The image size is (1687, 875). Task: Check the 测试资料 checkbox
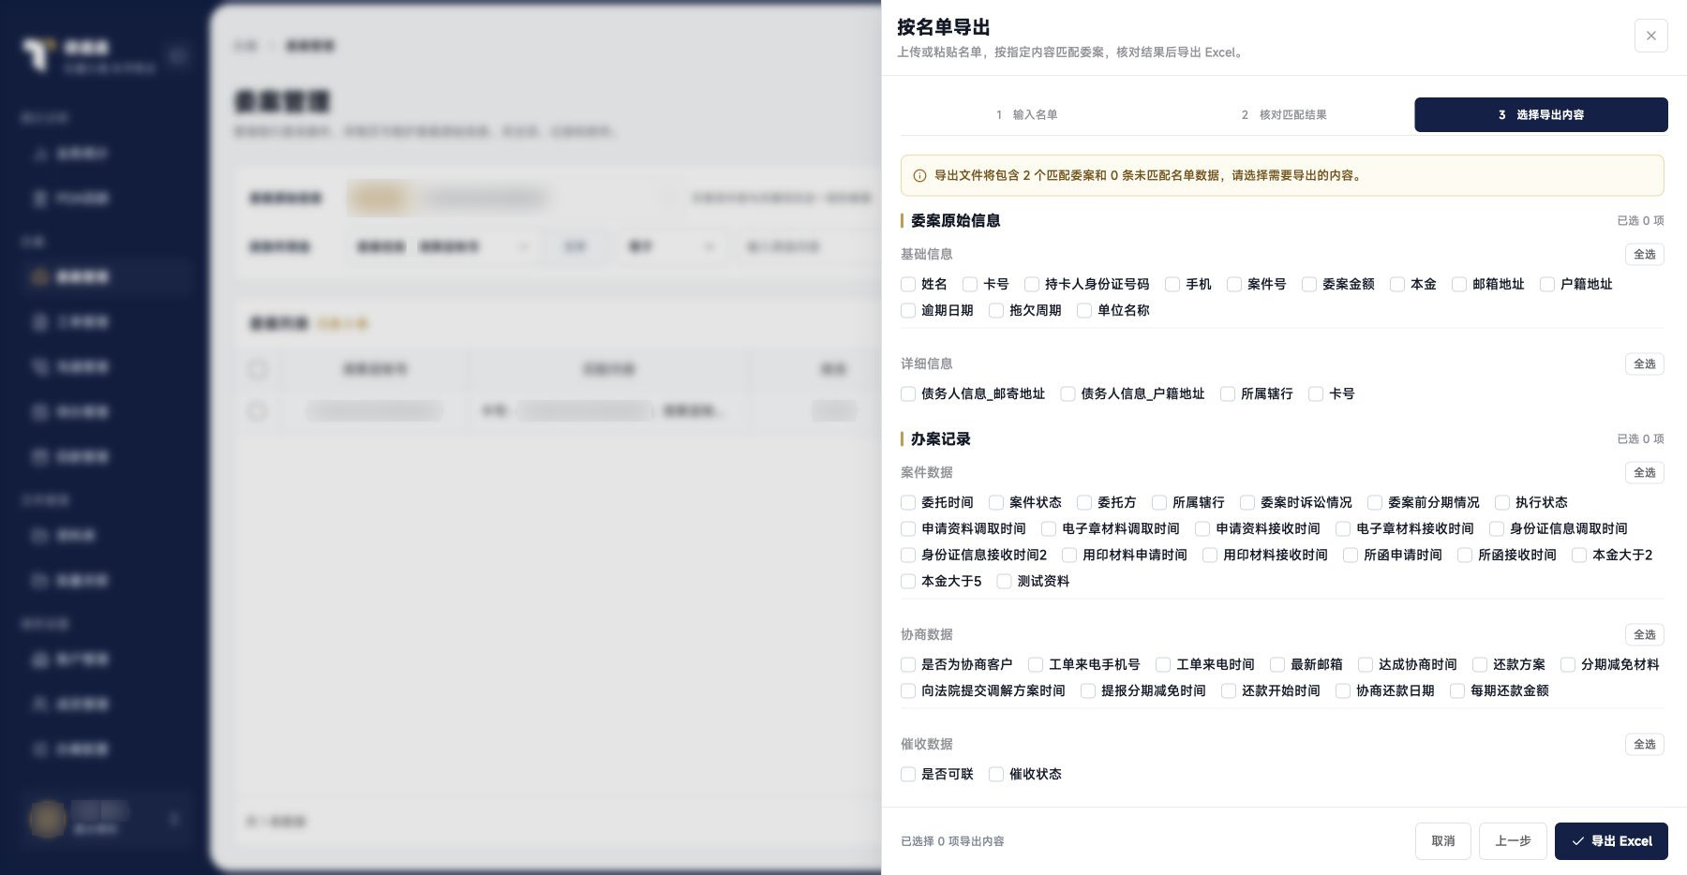(1004, 581)
